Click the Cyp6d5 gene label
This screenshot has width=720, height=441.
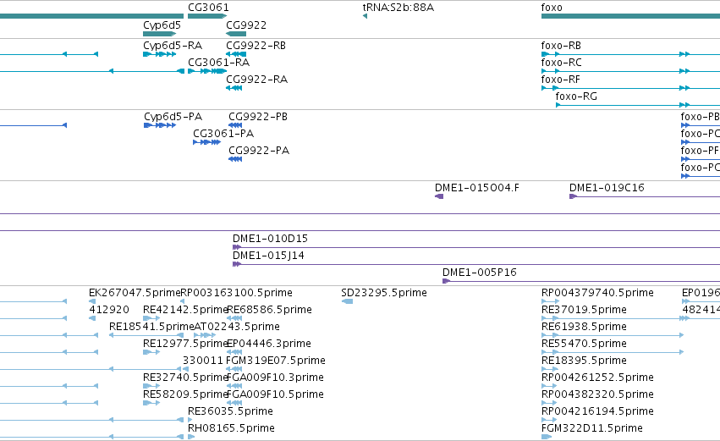tap(162, 25)
